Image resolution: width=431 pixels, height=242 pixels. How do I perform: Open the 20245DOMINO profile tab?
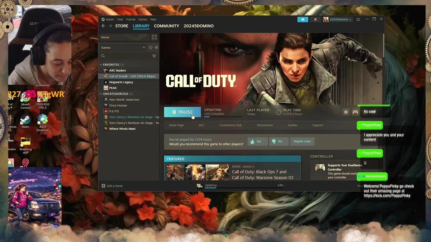(x=199, y=26)
